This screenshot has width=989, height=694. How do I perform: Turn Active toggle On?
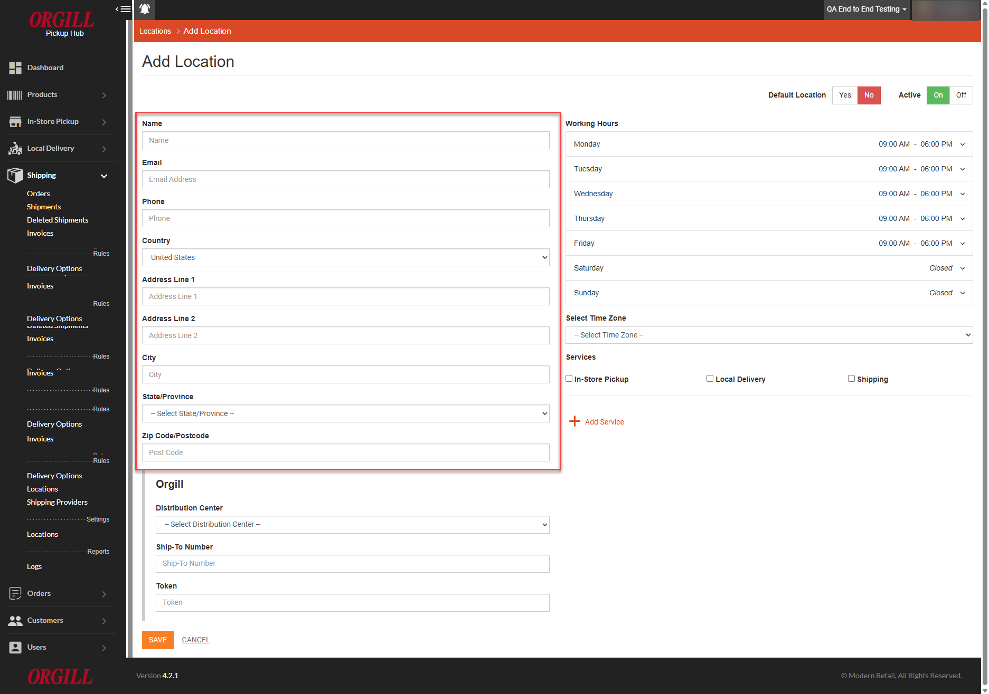[x=938, y=95]
